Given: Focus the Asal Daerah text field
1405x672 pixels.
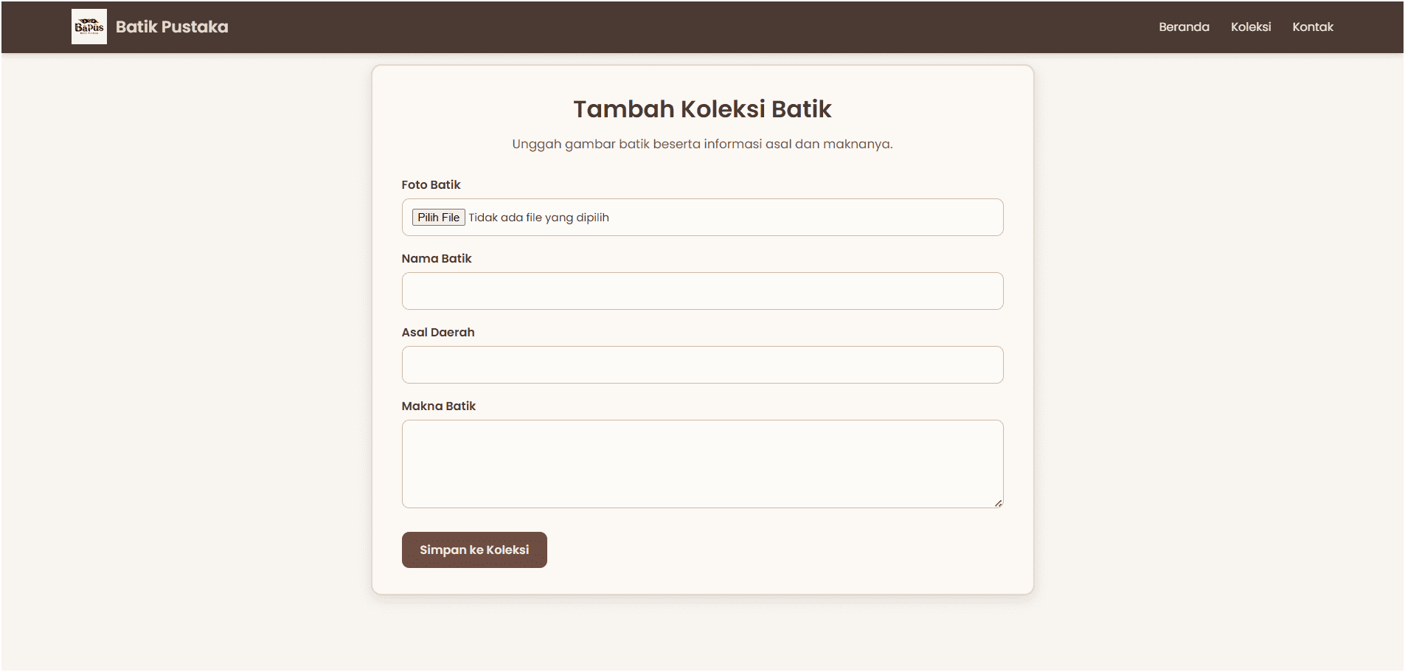Looking at the screenshot, I should click(701, 364).
